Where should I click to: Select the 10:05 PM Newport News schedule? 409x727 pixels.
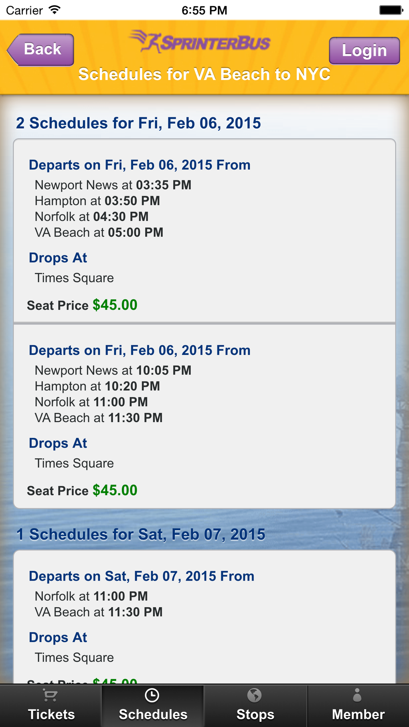point(204,416)
